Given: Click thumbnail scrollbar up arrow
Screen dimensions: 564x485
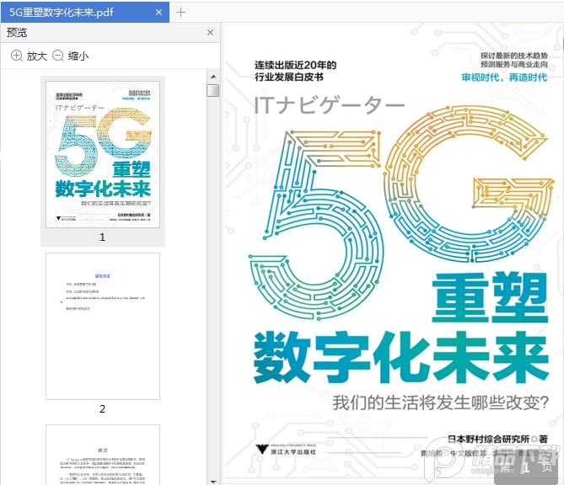Looking at the screenshot, I should (213, 77).
